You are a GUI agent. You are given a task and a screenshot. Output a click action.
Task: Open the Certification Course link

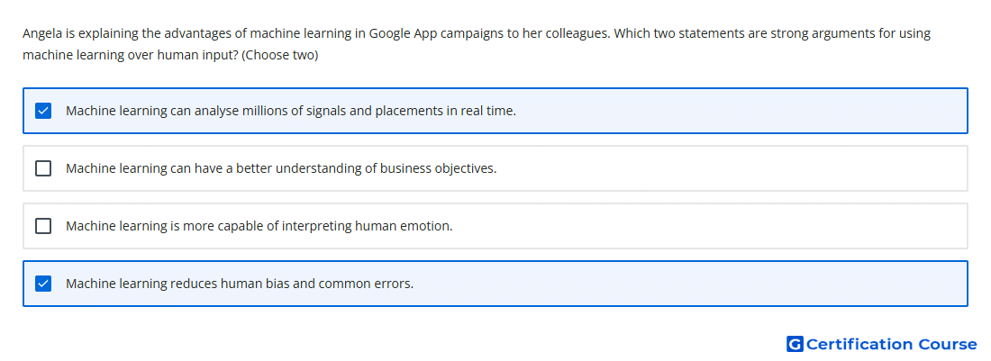(x=882, y=344)
